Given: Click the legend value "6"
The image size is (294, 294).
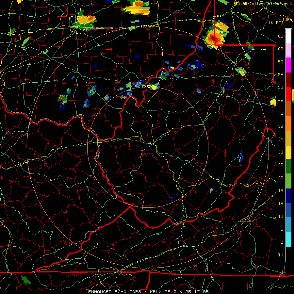Looking at the screenshot, I should tap(282, 229).
